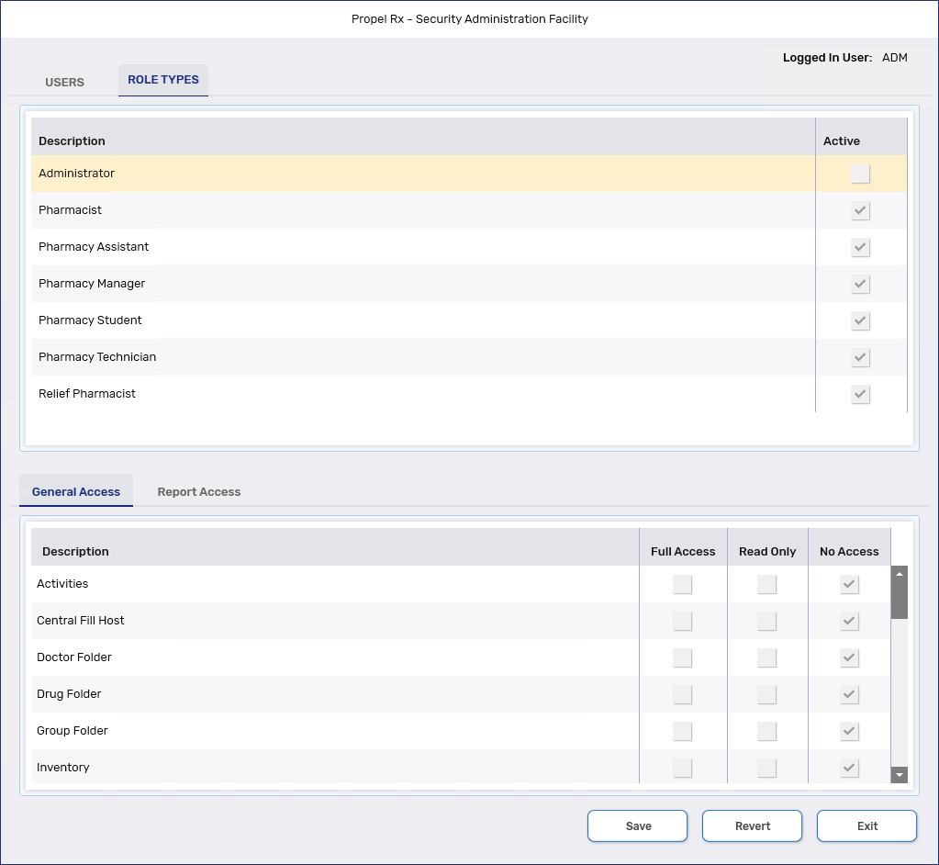The height and width of the screenshot is (865, 939).
Task: Click the Drug Folder row label
Action: click(x=69, y=693)
